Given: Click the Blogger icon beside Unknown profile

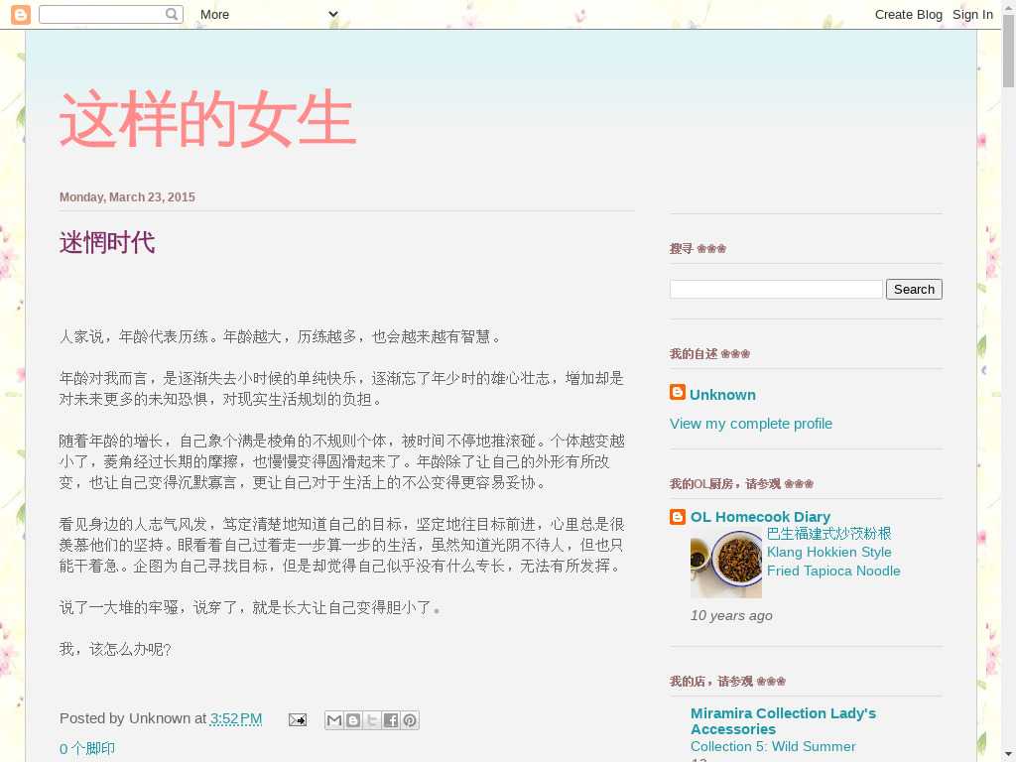Looking at the screenshot, I should point(678,393).
